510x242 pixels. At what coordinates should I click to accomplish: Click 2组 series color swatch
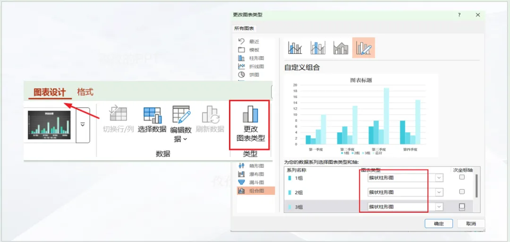click(x=289, y=192)
